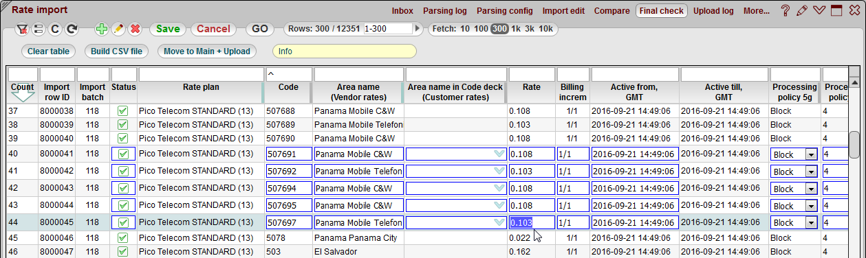The width and height of the screenshot is (866, 258).
Task: Open Code deck area dropdown for row 41
Action: click(499, 171)
